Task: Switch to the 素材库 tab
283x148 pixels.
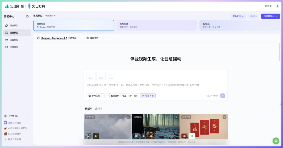Action: point(99,109)
